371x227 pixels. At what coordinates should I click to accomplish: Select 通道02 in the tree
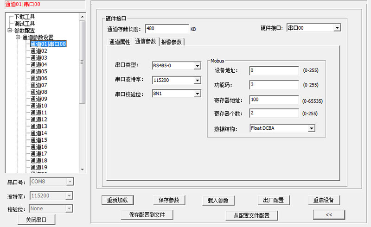point(39,51)
